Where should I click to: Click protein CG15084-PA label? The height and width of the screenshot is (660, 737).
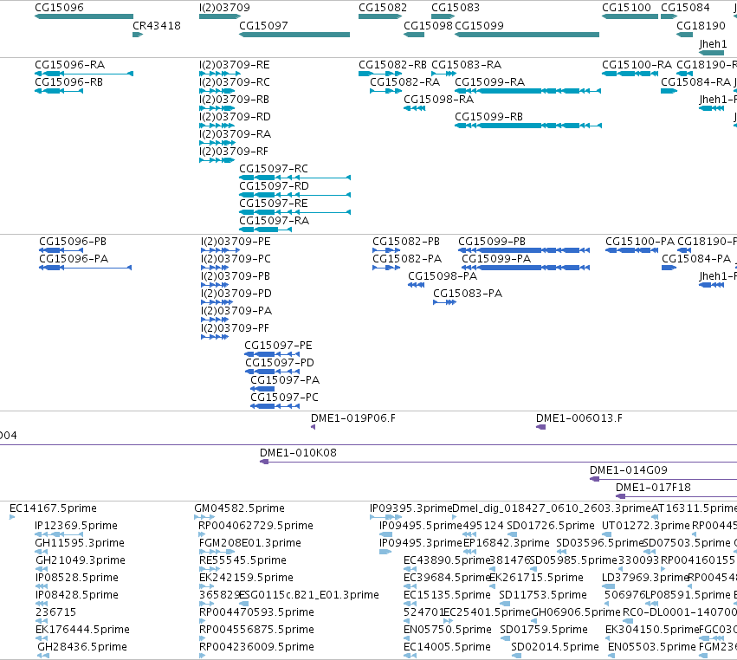click(x=696, y=259)
